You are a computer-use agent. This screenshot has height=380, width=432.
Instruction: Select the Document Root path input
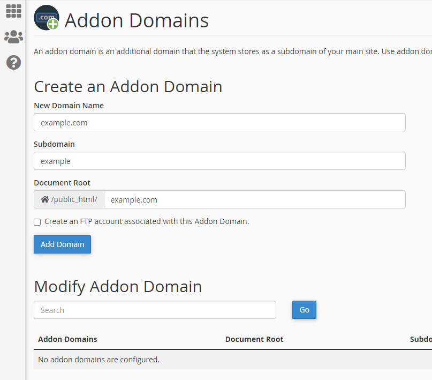click(254, 199)
